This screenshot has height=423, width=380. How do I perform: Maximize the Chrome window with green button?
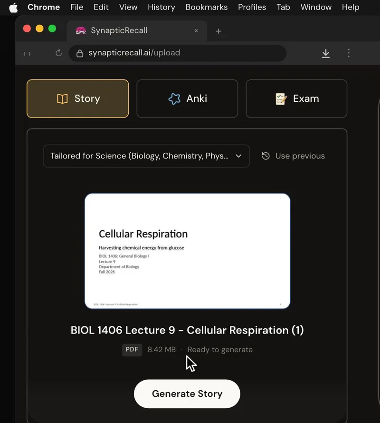point(52,29)
